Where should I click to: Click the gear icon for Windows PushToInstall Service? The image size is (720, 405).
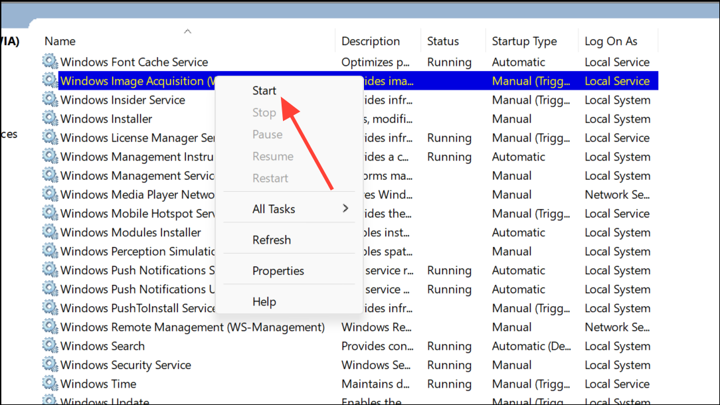pos(50,307)
